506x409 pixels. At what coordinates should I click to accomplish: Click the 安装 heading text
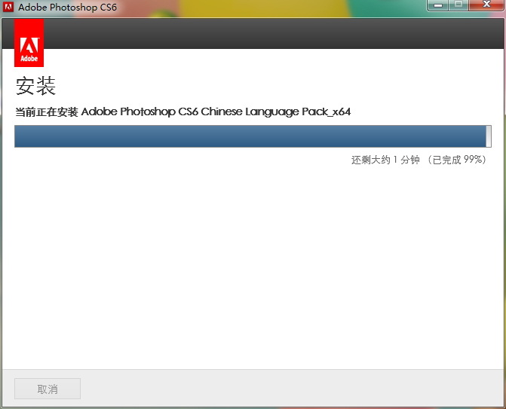click(x=36, y=86)
